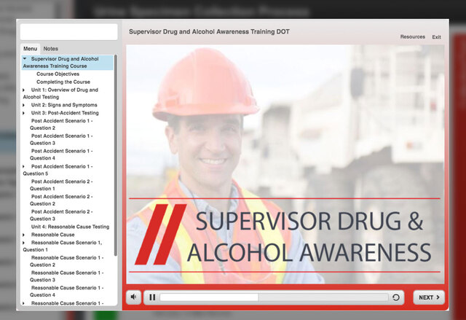The height and width of the screenshot is (320, 466).
Task: Expand Unit 3: Post-Accident Testing
Action: (24, 113)
